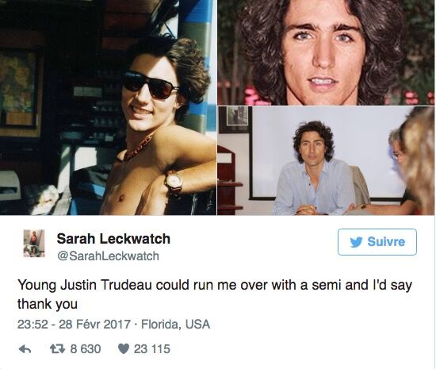This screenshot has width=436, height=369.
Task: Open the shirtless sunglasses photo
Action: click(x=108, y=107)
